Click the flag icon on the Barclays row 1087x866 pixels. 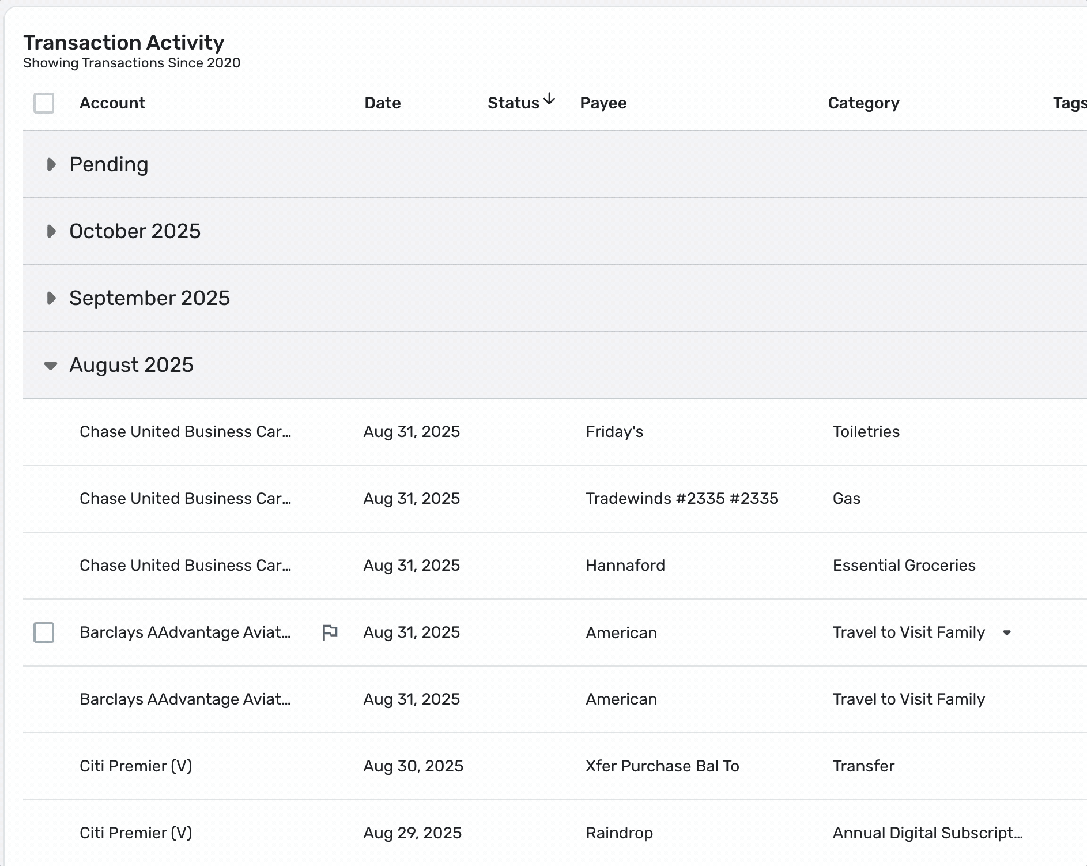tap(330, 632)
